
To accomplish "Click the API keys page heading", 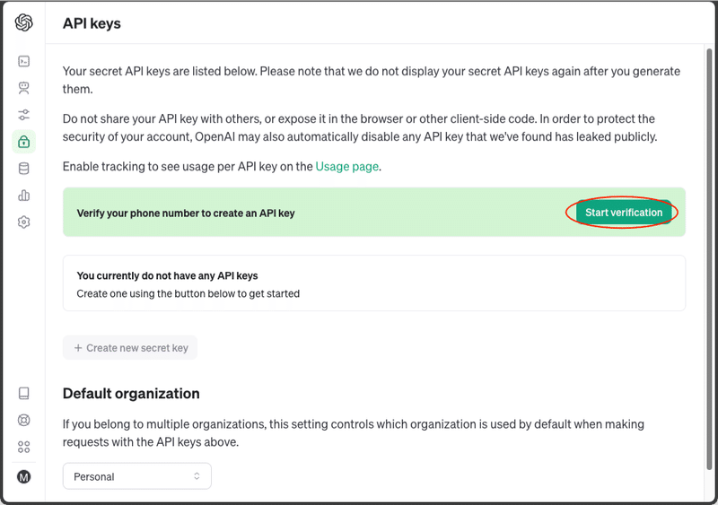I will coord(92,23).
